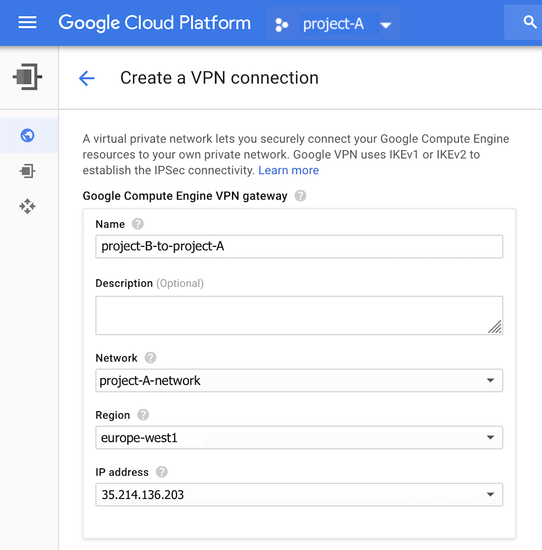
Task: Click help icon next to Network
Action: (x=150, y=358)
